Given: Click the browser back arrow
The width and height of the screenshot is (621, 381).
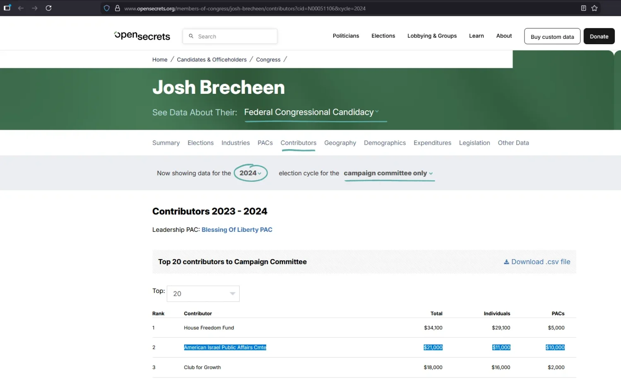Looking at the screenshot, I should 21,8.
